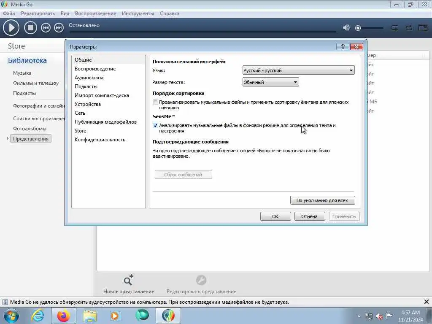This screenshot has height=324, width=432.
Task: Click the Библиотека sidebar heading
Action: pyautogui.click(x=27, y=60)
